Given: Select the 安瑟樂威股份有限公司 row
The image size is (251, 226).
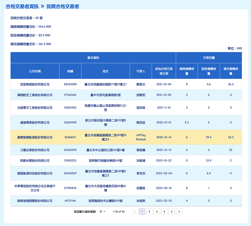Looking at the screenshot, I should pos(35,84).
